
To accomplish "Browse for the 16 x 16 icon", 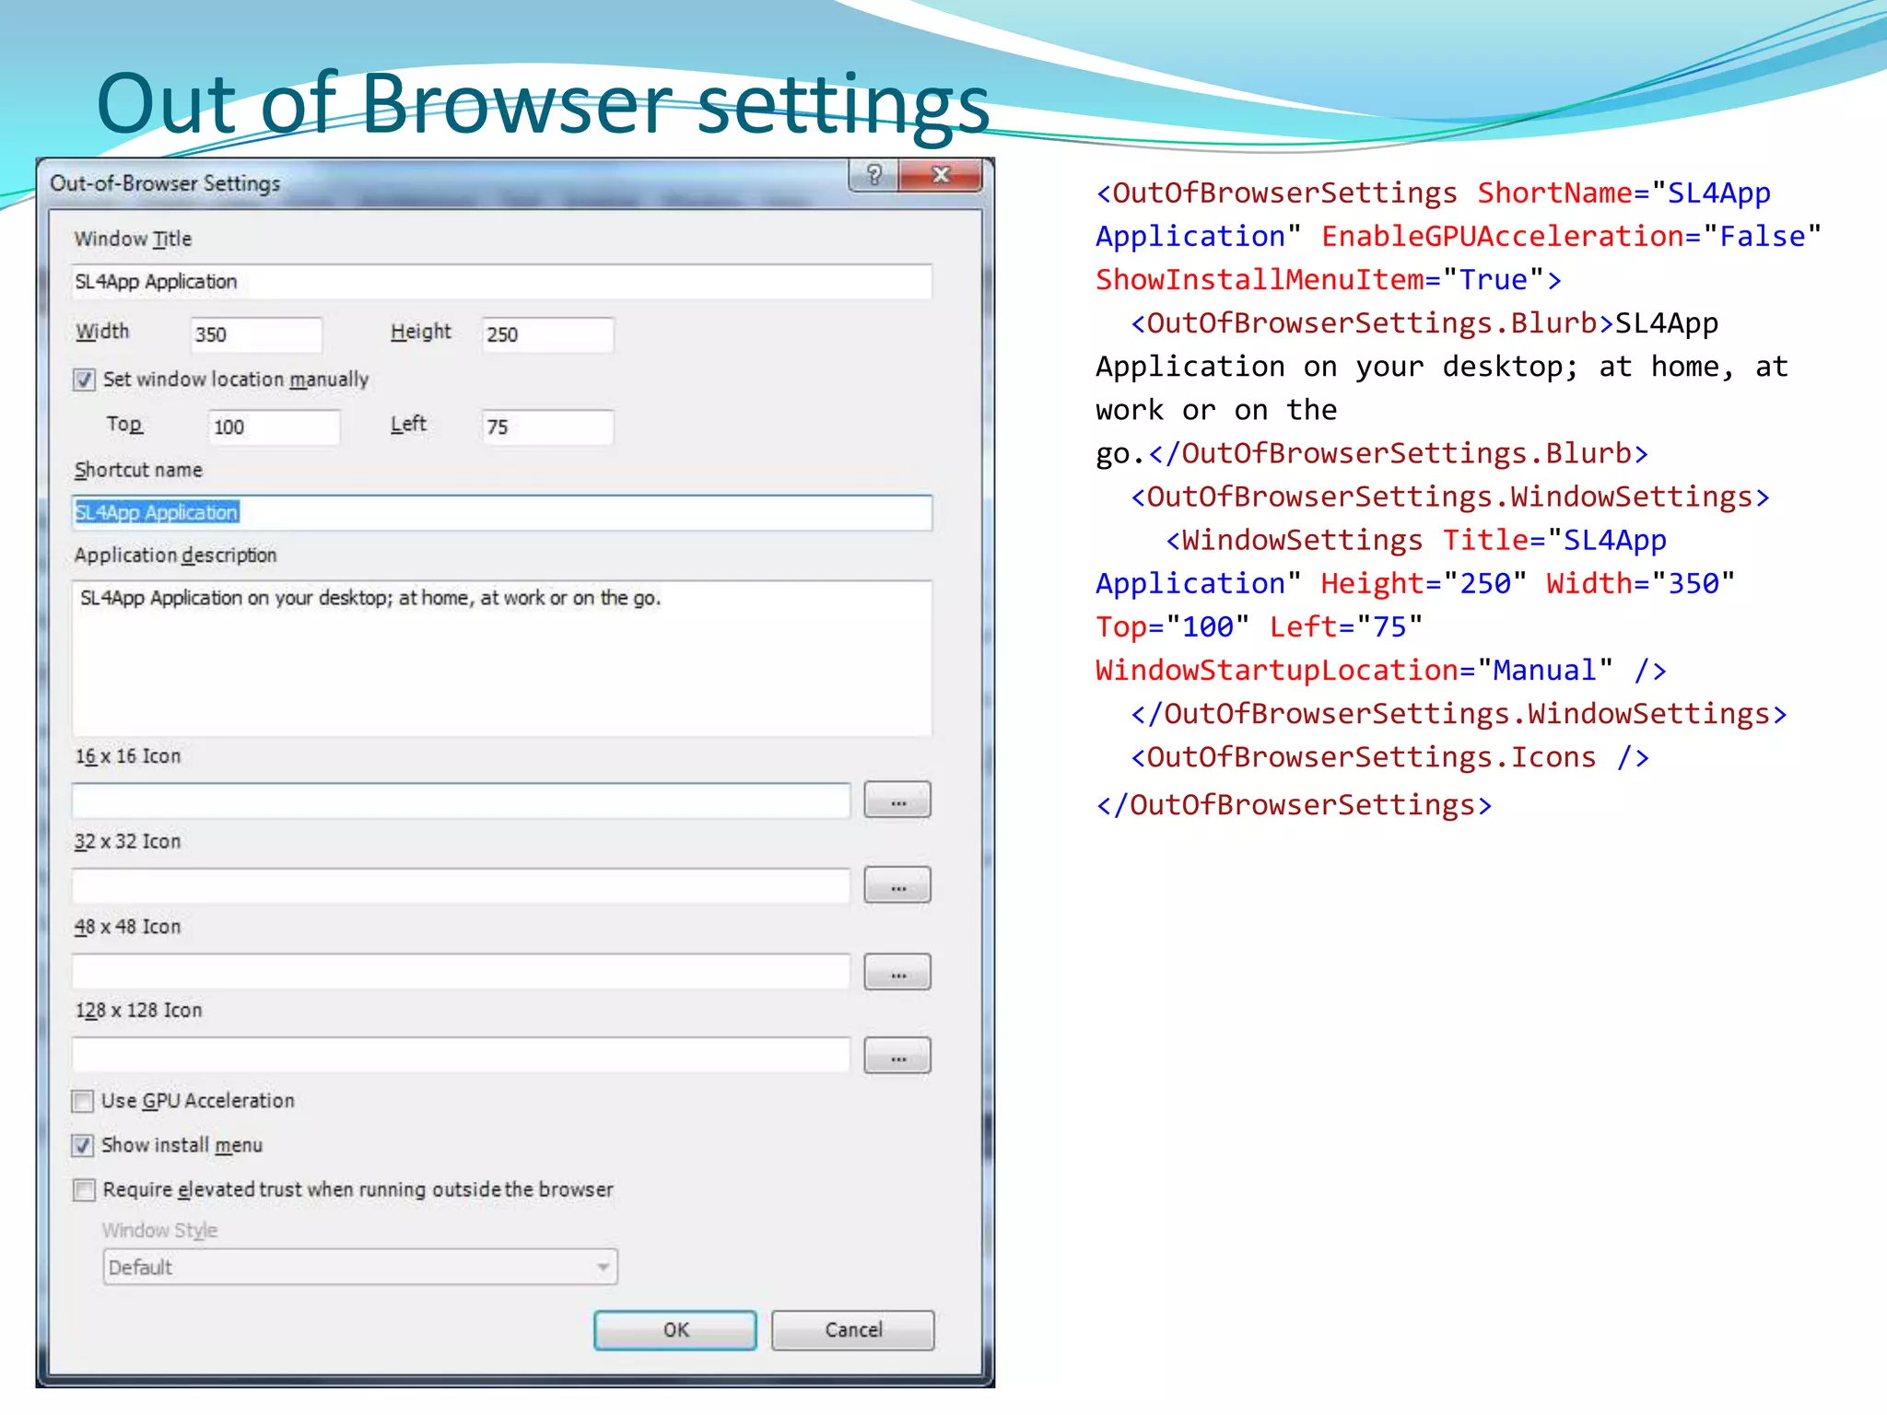I will tap(897, 801).
